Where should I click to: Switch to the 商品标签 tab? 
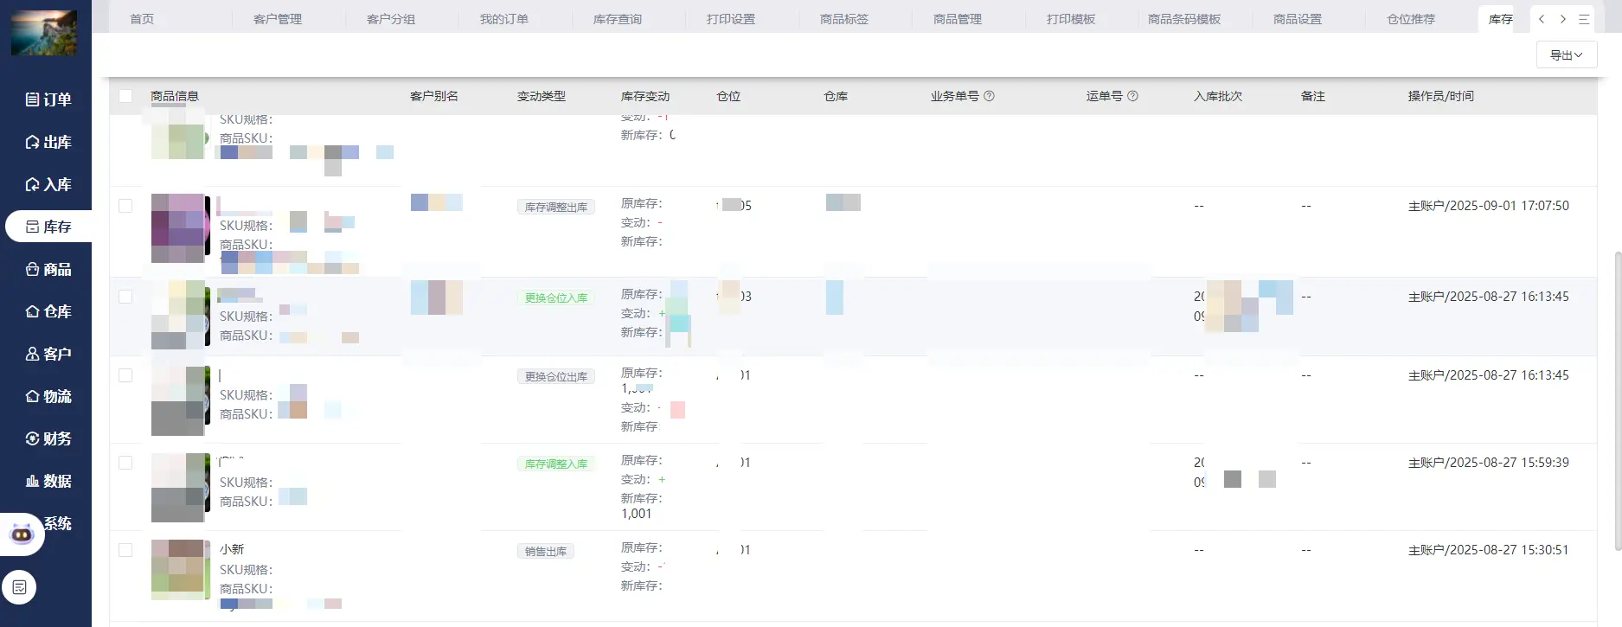tap(844, 19)
